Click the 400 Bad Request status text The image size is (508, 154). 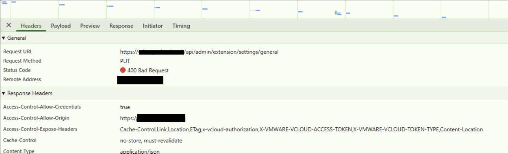[x=148, y=70]
